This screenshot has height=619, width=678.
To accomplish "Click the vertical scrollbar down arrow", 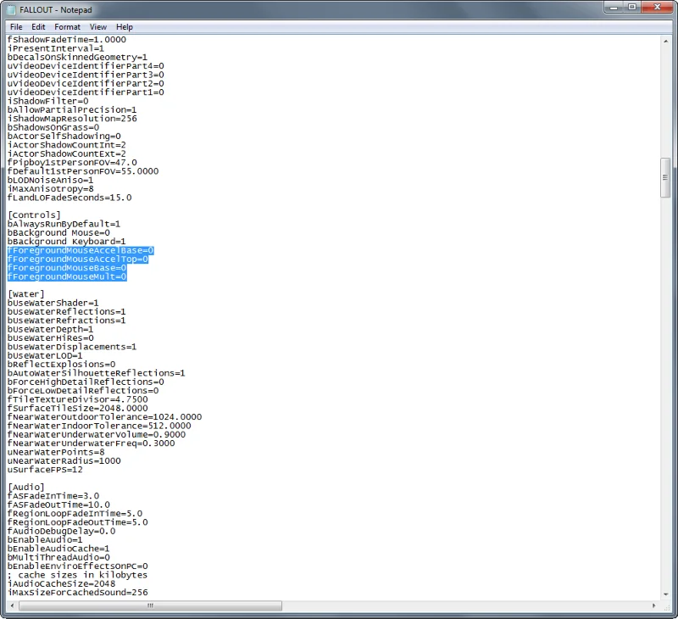I will point(665,594).
